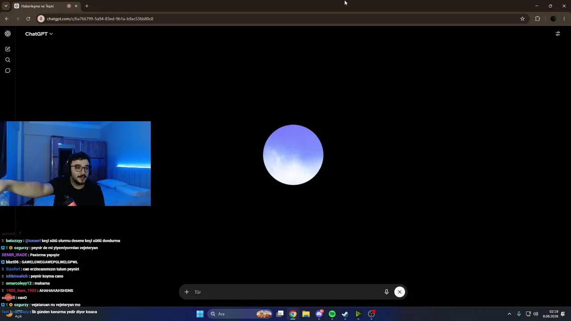This screenshot has height=321, width=571.
Task: Open Discord from the taskbar
Action: tap(319, 314)
